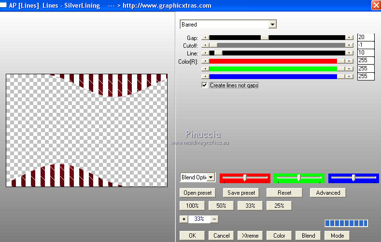The image size is (381, 242).
Task: Click the 33% zoom readout field
Action: [199, 219]
